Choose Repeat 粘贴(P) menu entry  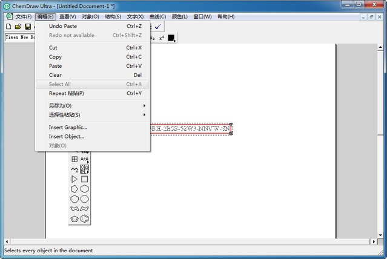point(93,93)
